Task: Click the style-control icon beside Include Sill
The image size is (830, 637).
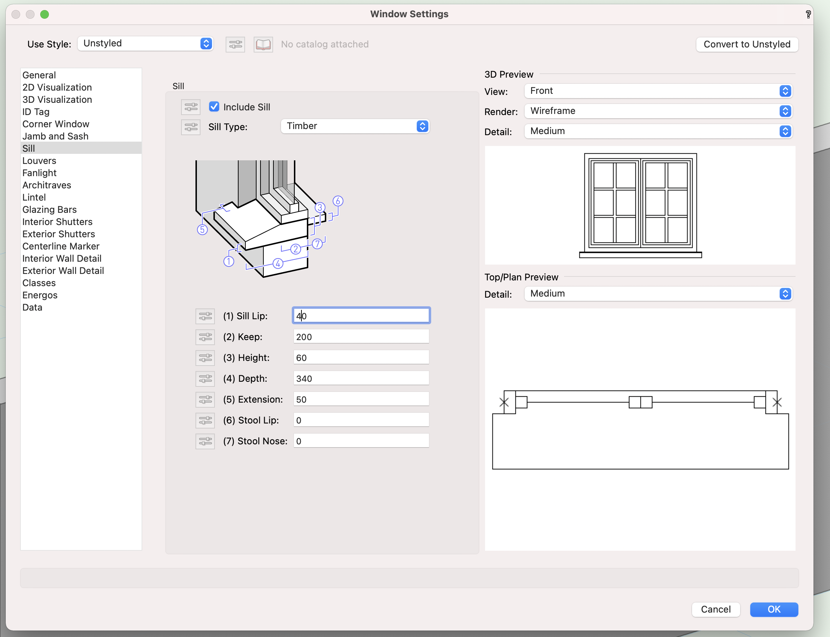Action: [x=191, y=107]
